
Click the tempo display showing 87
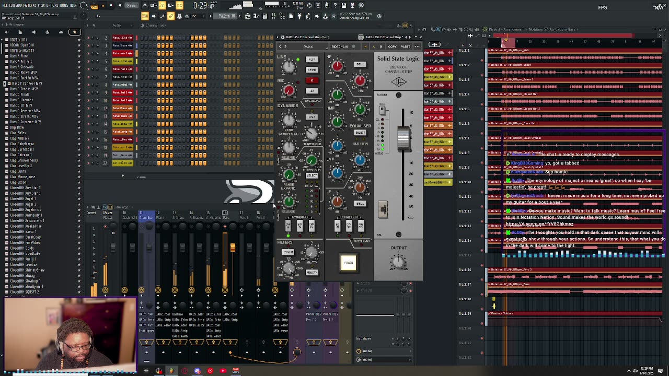[132, 6]
